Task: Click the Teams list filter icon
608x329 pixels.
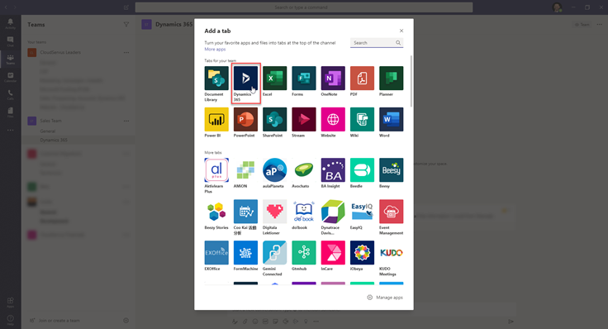Action: [x=126, y=25]
